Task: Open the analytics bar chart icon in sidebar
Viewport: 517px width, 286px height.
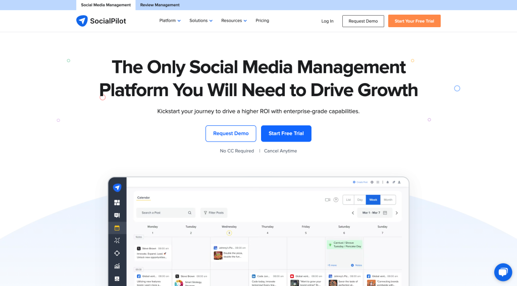Action: (x=117, y=266)
